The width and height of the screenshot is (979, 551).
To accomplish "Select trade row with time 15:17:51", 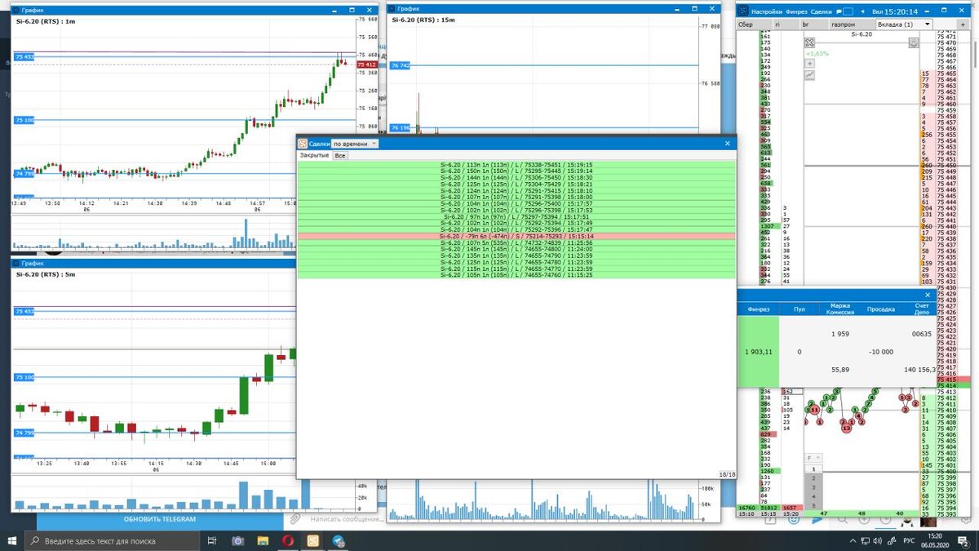I will point(516,217).
